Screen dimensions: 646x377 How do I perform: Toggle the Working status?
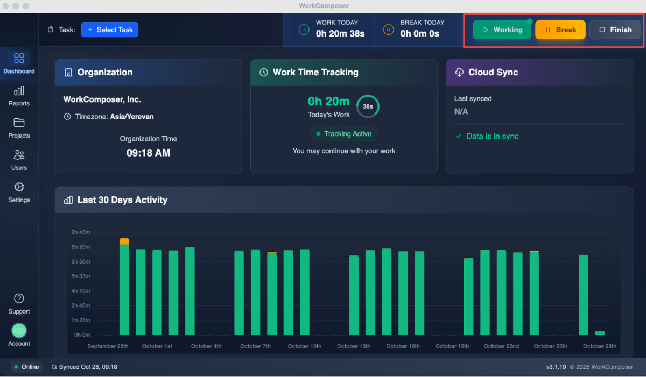[x=502, y=30]
